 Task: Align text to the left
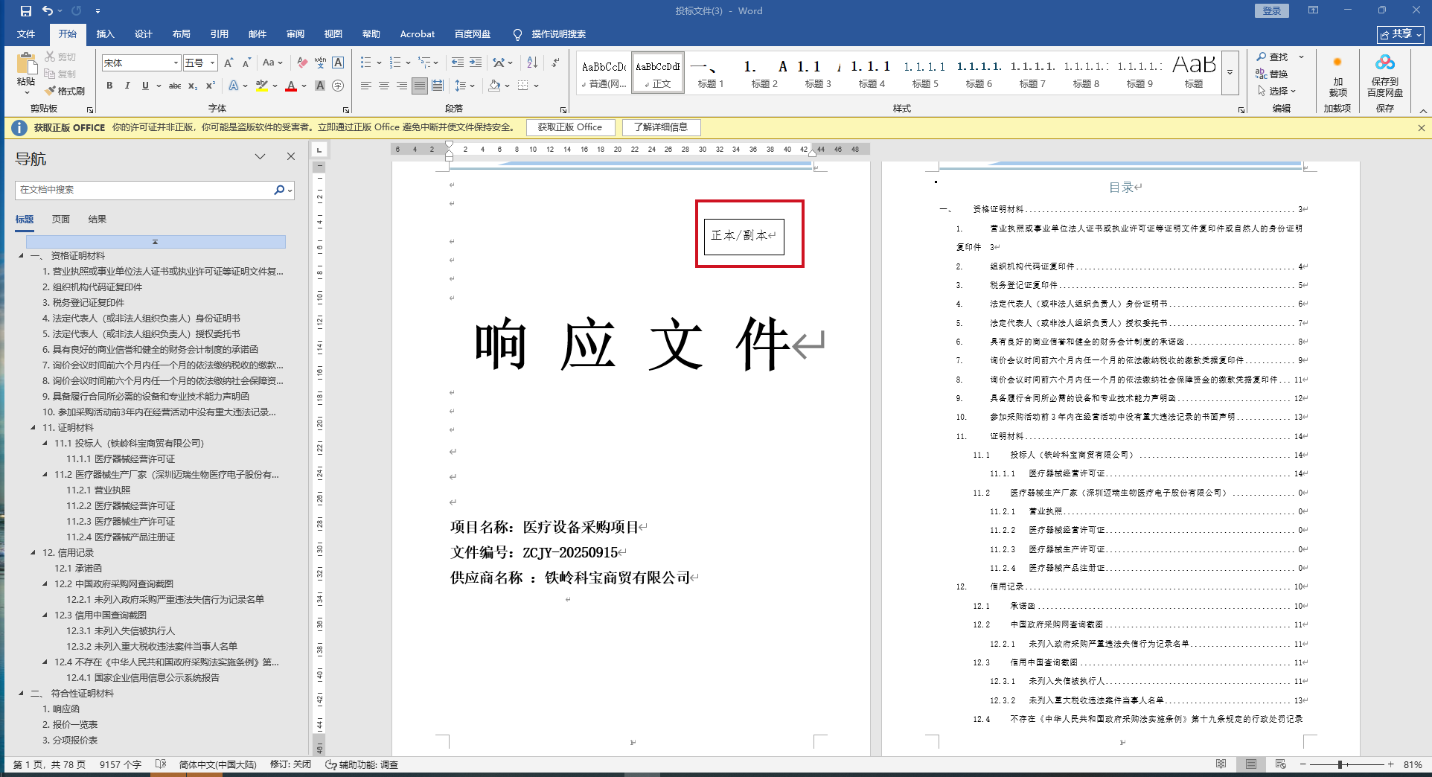(366, 86)
